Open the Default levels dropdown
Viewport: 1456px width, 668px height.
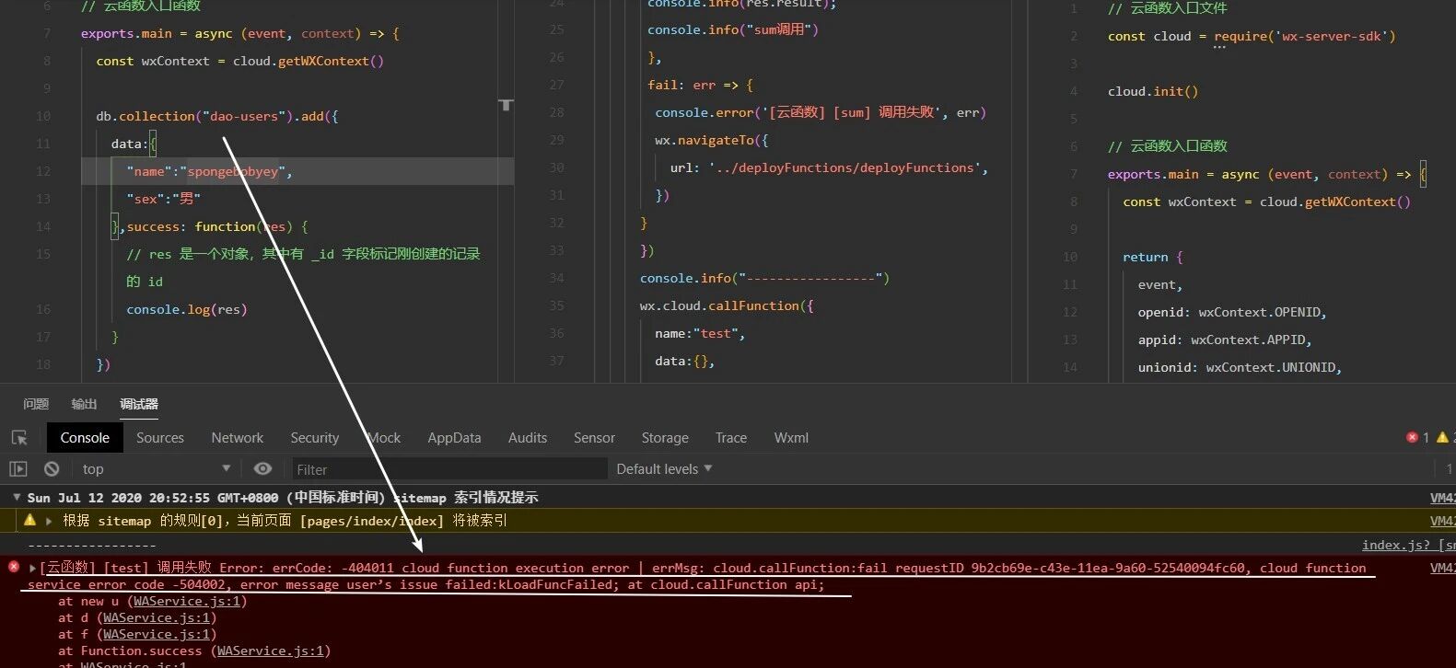pos(664,469)
